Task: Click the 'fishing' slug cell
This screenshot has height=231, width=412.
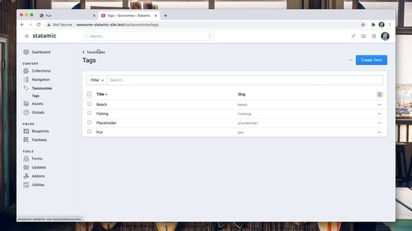Action: click(245, 114)
